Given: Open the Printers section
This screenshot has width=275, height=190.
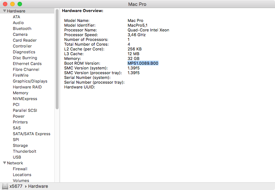Looking at the screenshot, I should coord(21,122).
